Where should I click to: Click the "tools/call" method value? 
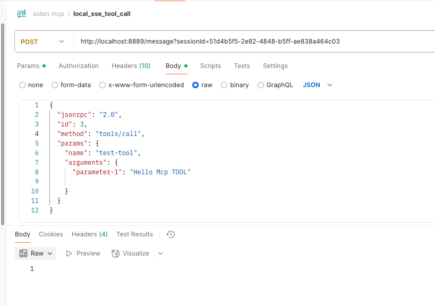coord(118,134)
